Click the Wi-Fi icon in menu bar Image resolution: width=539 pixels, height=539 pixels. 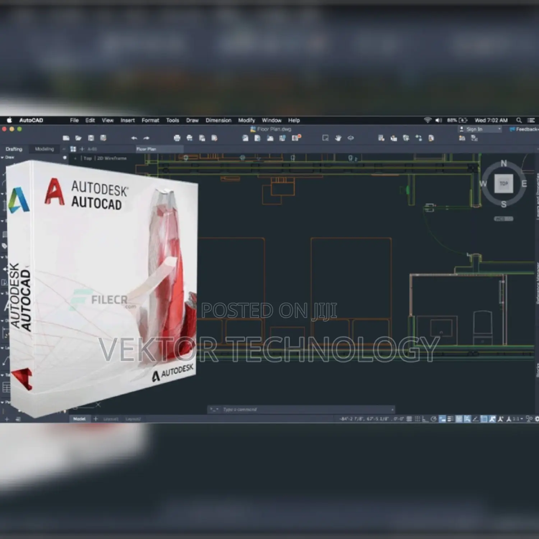(x=427, y=120)
